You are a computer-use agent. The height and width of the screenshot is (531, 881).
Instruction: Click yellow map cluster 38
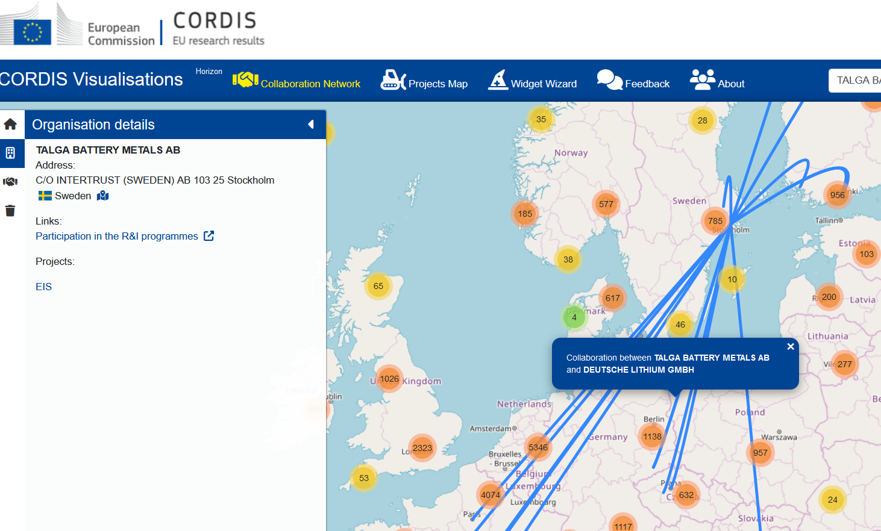click(x=568, y=259)
